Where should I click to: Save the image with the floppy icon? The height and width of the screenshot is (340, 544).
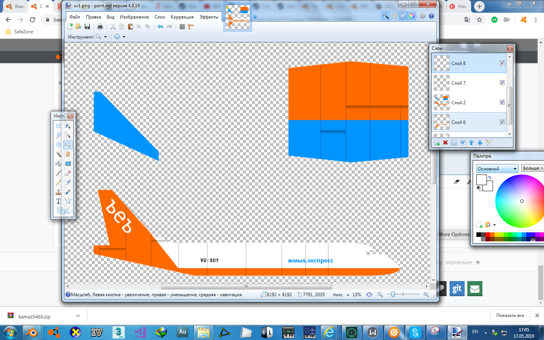tap(87, 26)
